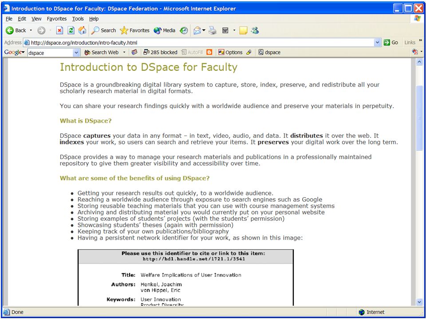Refresh the page with the green arrows icon
The width and height of the screenshot is (426, 319).
click(x=71, y=31)
